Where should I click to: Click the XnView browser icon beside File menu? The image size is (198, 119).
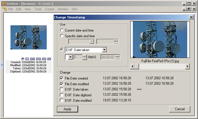[5, 9]
